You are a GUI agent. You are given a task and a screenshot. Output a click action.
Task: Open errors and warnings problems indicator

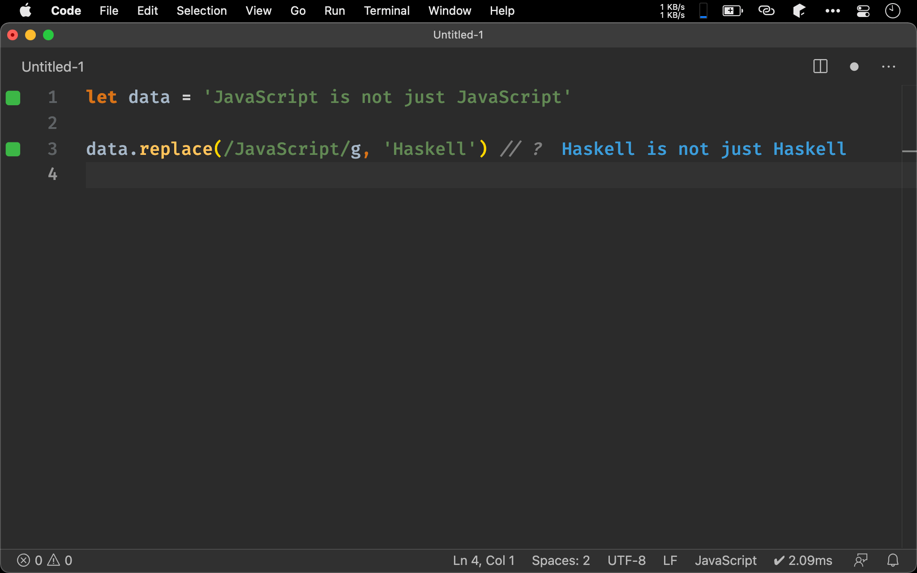tap(44, 560)
